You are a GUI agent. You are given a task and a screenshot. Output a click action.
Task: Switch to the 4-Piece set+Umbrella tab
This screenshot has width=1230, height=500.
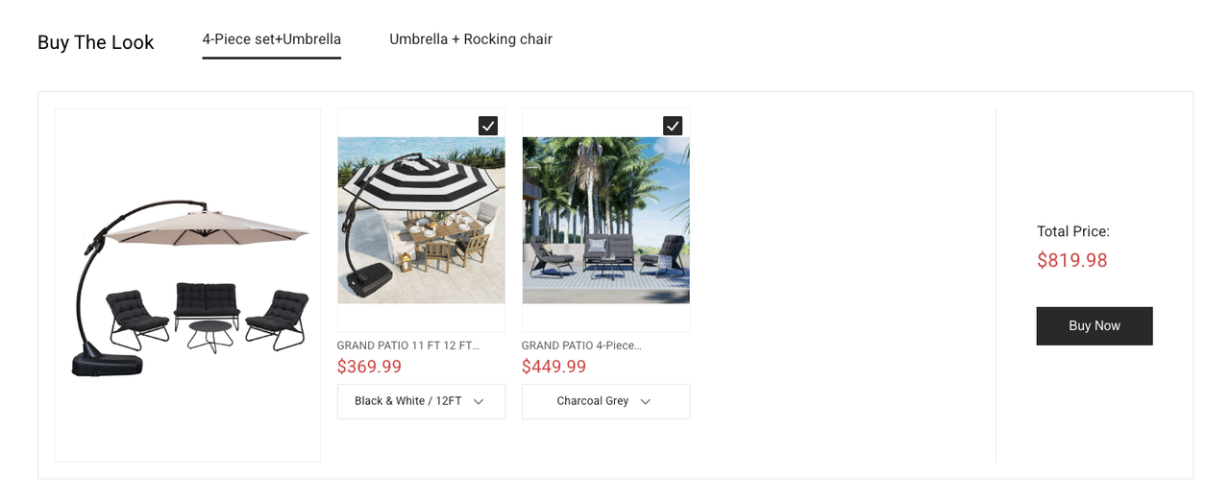[271, 39]
